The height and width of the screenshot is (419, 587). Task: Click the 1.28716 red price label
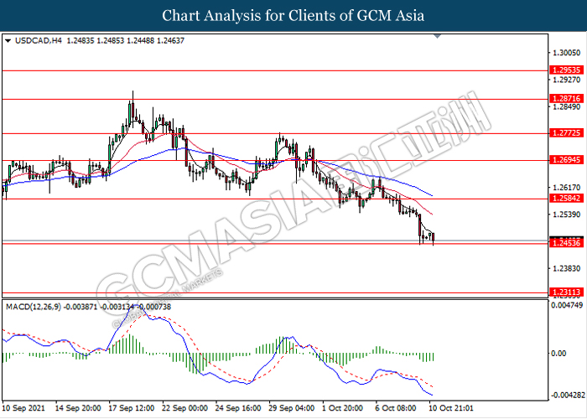tap(567, 99)
